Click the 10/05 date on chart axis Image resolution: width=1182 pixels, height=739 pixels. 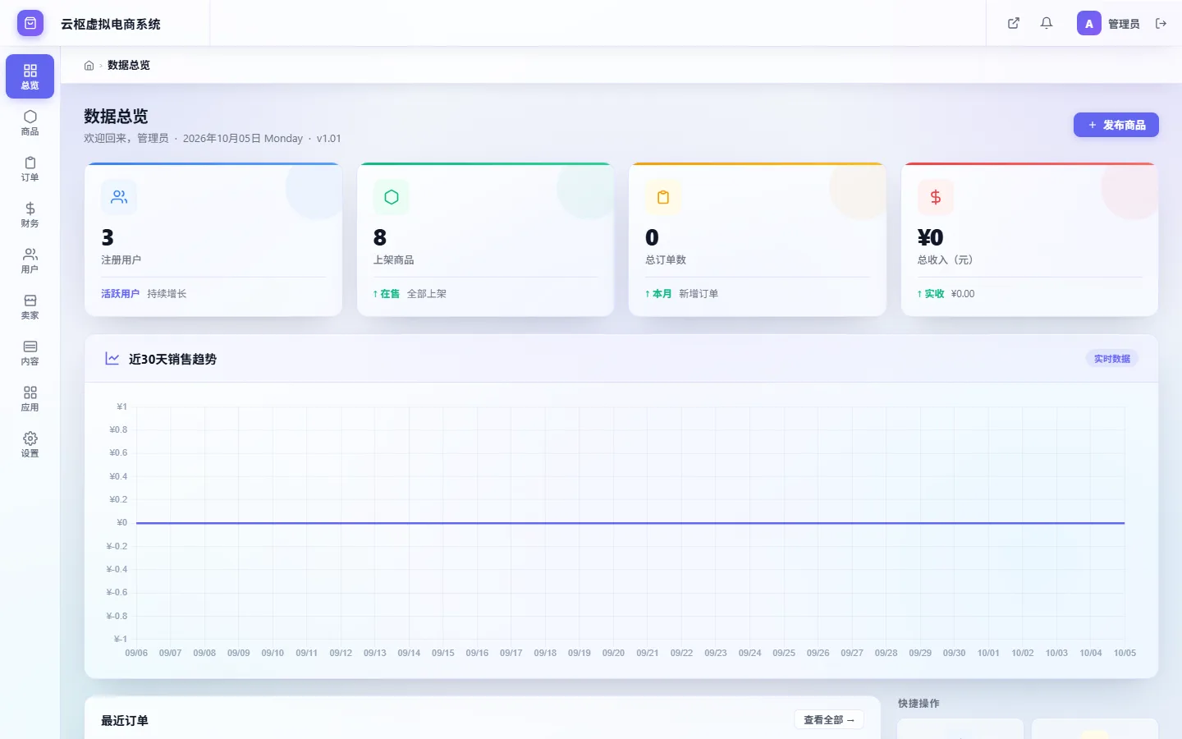(1125, 653)
